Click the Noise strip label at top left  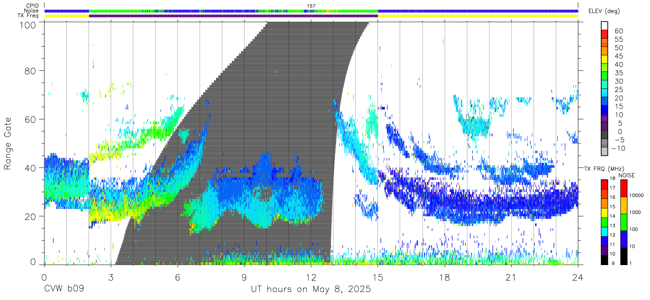click(x=32, y=11)
